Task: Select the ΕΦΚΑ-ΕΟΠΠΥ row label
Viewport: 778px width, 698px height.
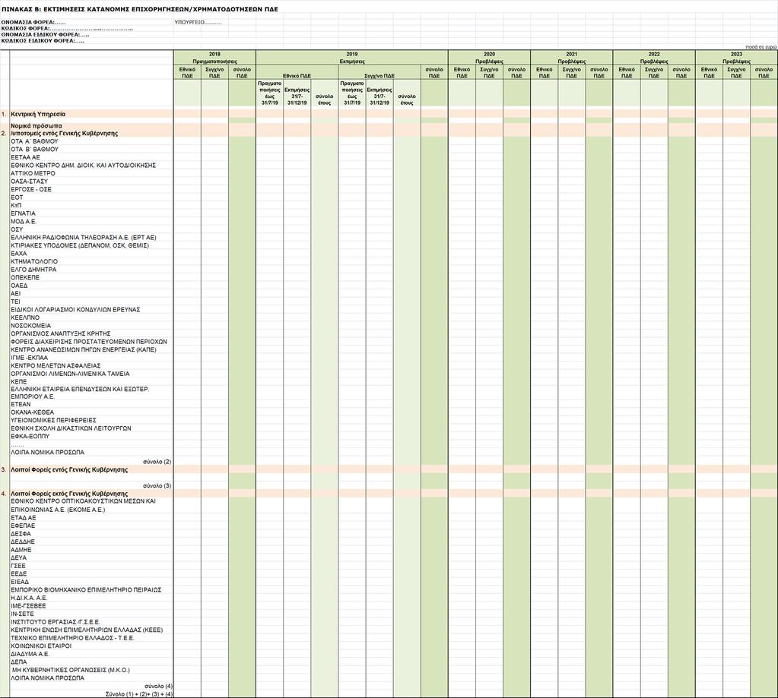Action: [30, 437]
